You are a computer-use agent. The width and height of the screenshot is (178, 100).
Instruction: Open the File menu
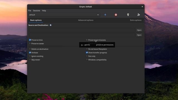point(30,11)
